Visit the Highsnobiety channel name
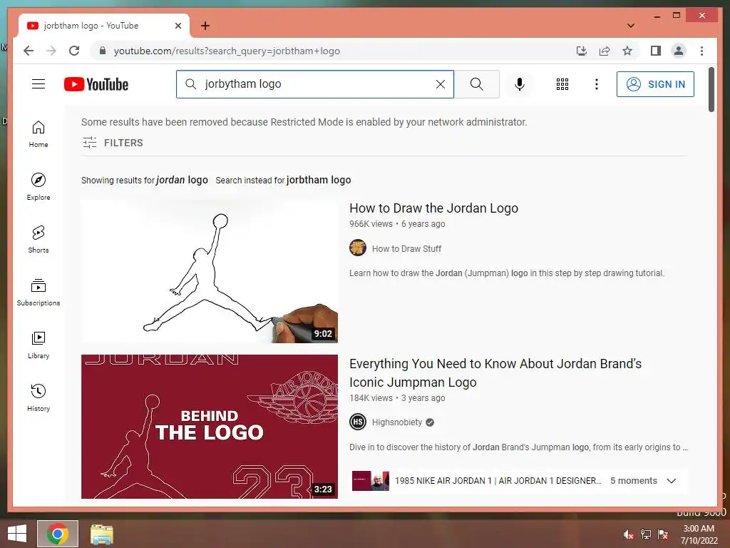The height and width of the screenshot is (548, 730). click(x=396, y=422)
